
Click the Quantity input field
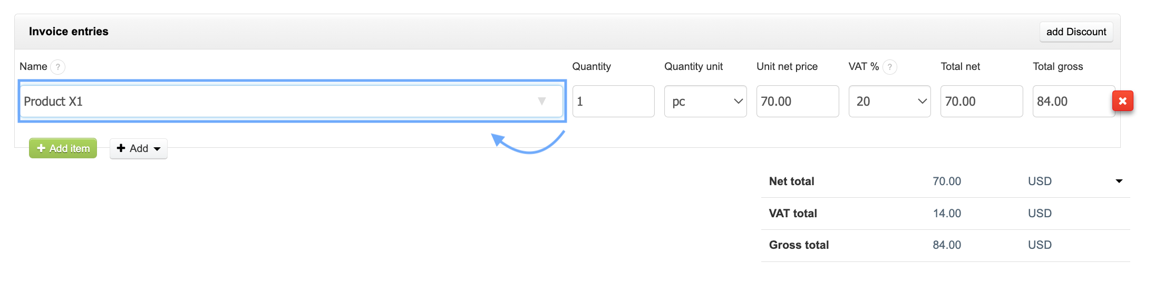tap(613, 101)
